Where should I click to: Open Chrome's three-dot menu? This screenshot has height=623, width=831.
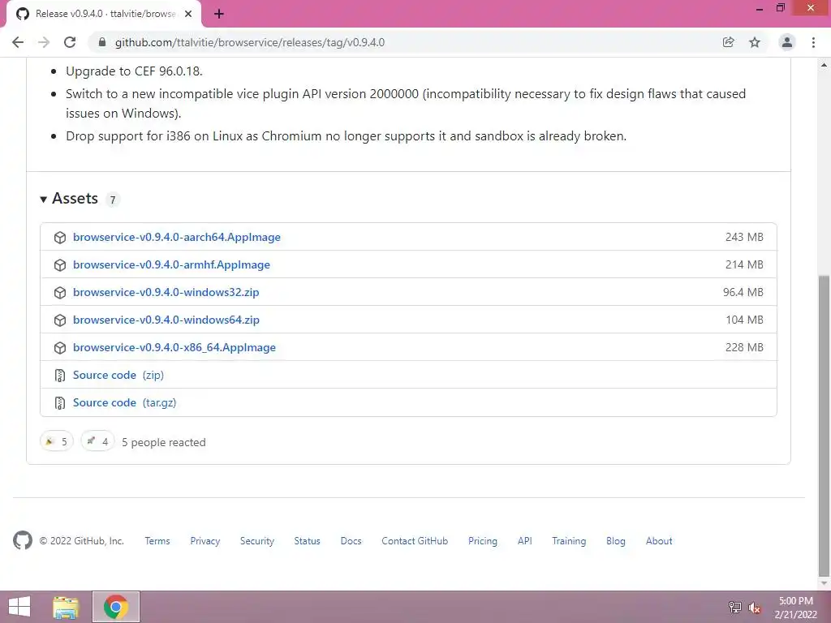(x=813, y=42)
